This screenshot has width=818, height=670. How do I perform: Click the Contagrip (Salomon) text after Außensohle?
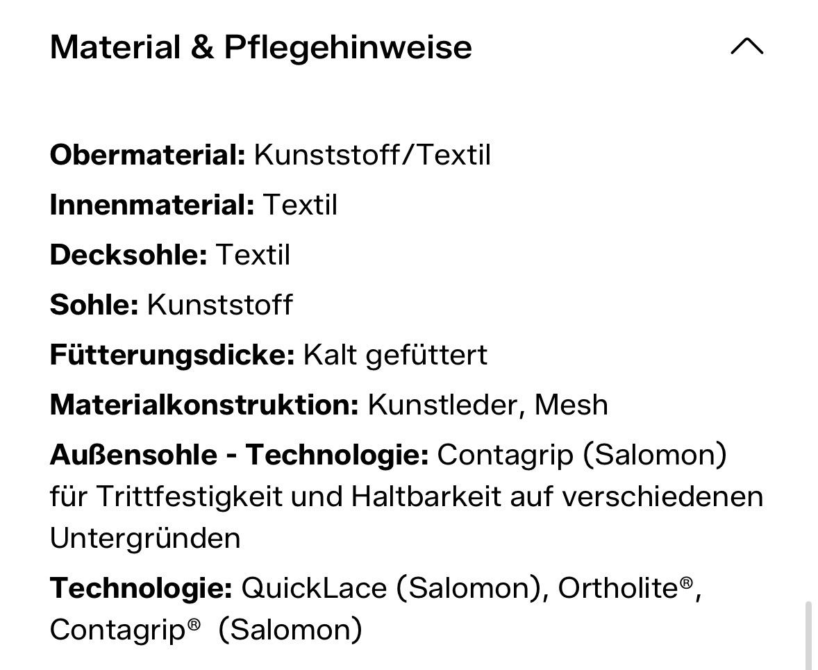tap(582, 455)
